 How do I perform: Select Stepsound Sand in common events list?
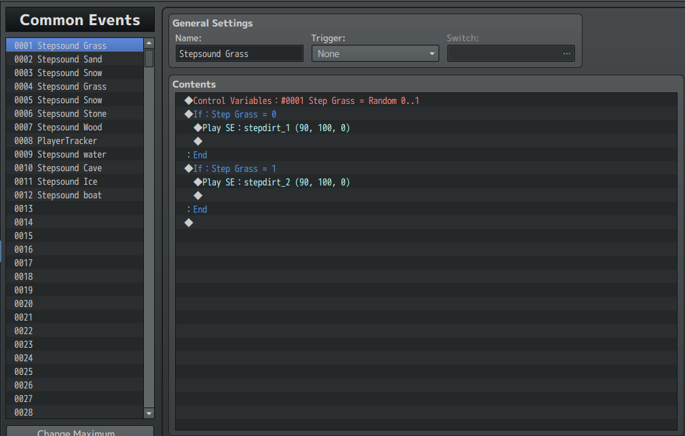pyautogui.click(x=58, y=59)
